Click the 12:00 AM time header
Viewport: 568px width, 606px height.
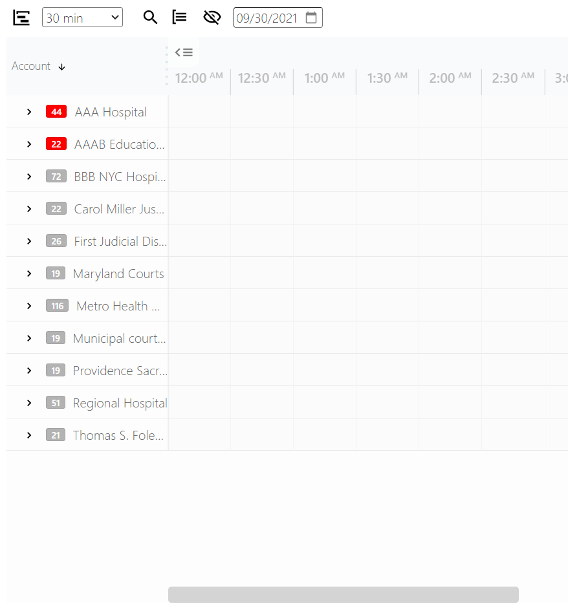(199, 78)
